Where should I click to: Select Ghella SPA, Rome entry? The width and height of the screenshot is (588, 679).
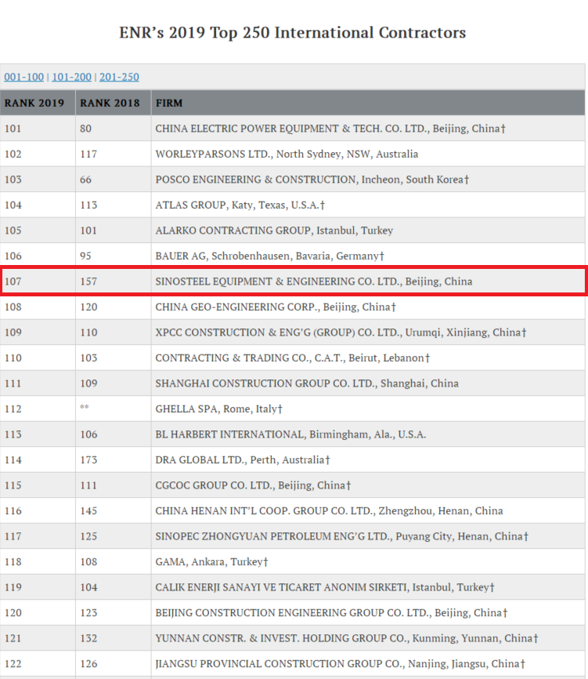tap(218, 408)
